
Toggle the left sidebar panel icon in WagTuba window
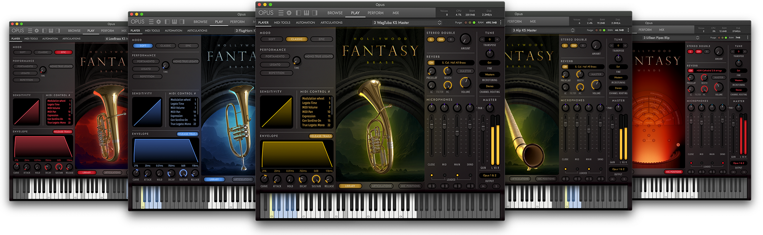(x=298, y=13)
